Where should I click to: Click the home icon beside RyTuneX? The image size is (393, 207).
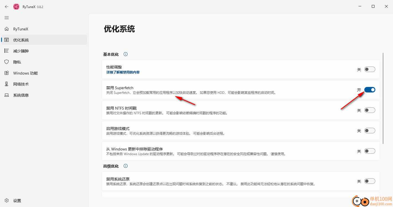[7, 29]
